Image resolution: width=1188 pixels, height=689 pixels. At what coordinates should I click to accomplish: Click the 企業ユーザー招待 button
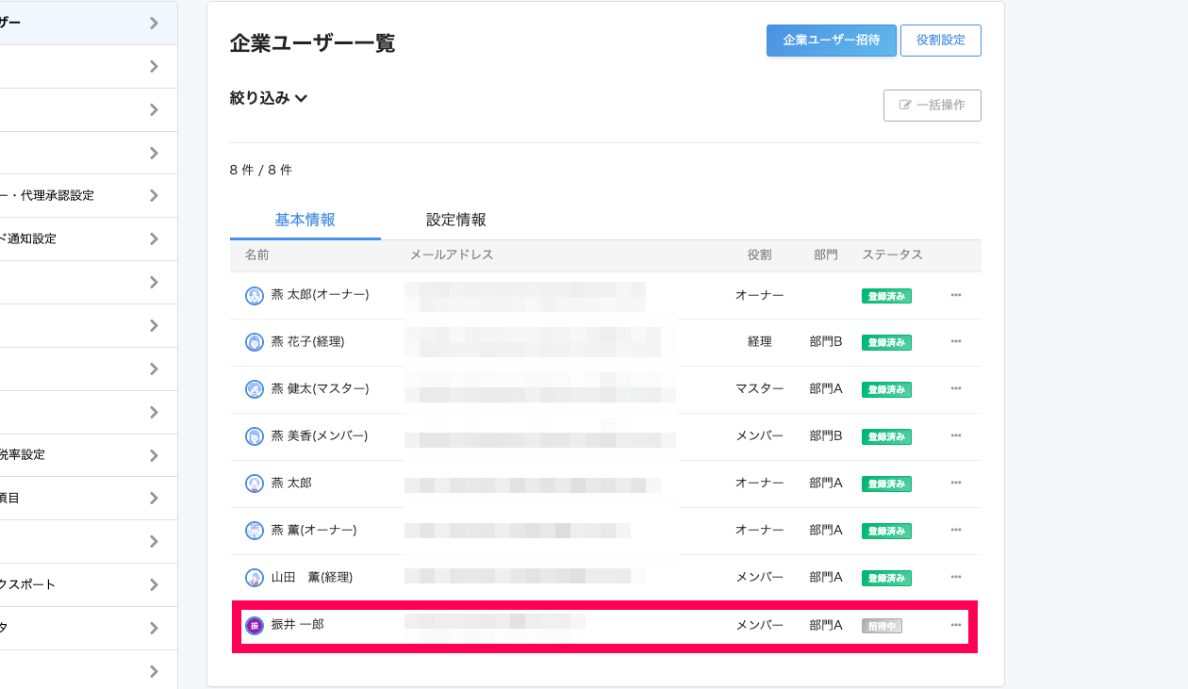click(832, 41)
